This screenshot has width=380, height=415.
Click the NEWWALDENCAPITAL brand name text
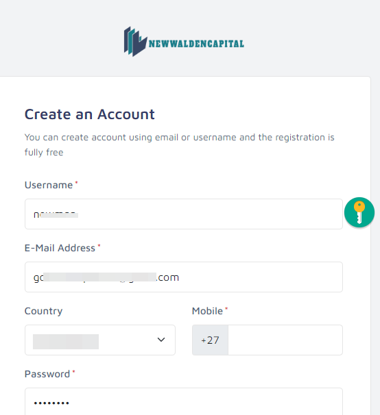196,44
